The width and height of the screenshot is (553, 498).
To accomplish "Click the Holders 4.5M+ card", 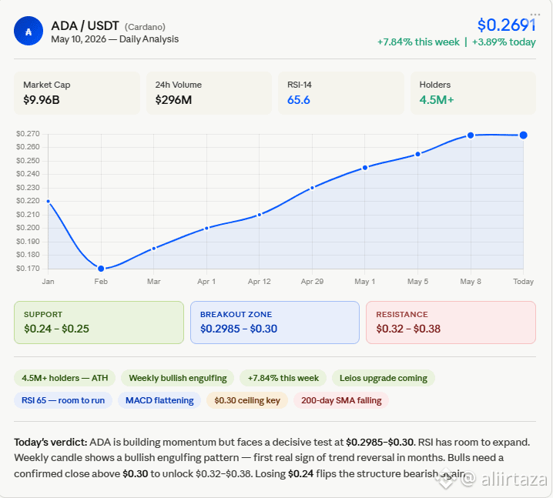I will coord(474,93).
